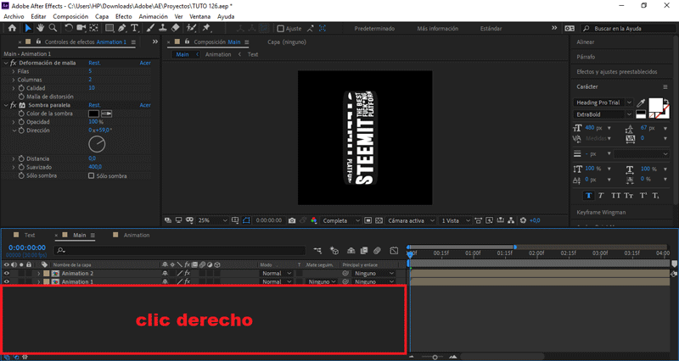Hide the Animation 2 layer
This screenshot has width=679, height=361.
[x=7, y=274]
